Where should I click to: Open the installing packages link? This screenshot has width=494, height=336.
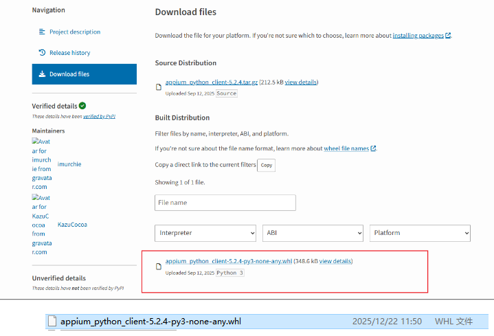click(x=418, y=36)
